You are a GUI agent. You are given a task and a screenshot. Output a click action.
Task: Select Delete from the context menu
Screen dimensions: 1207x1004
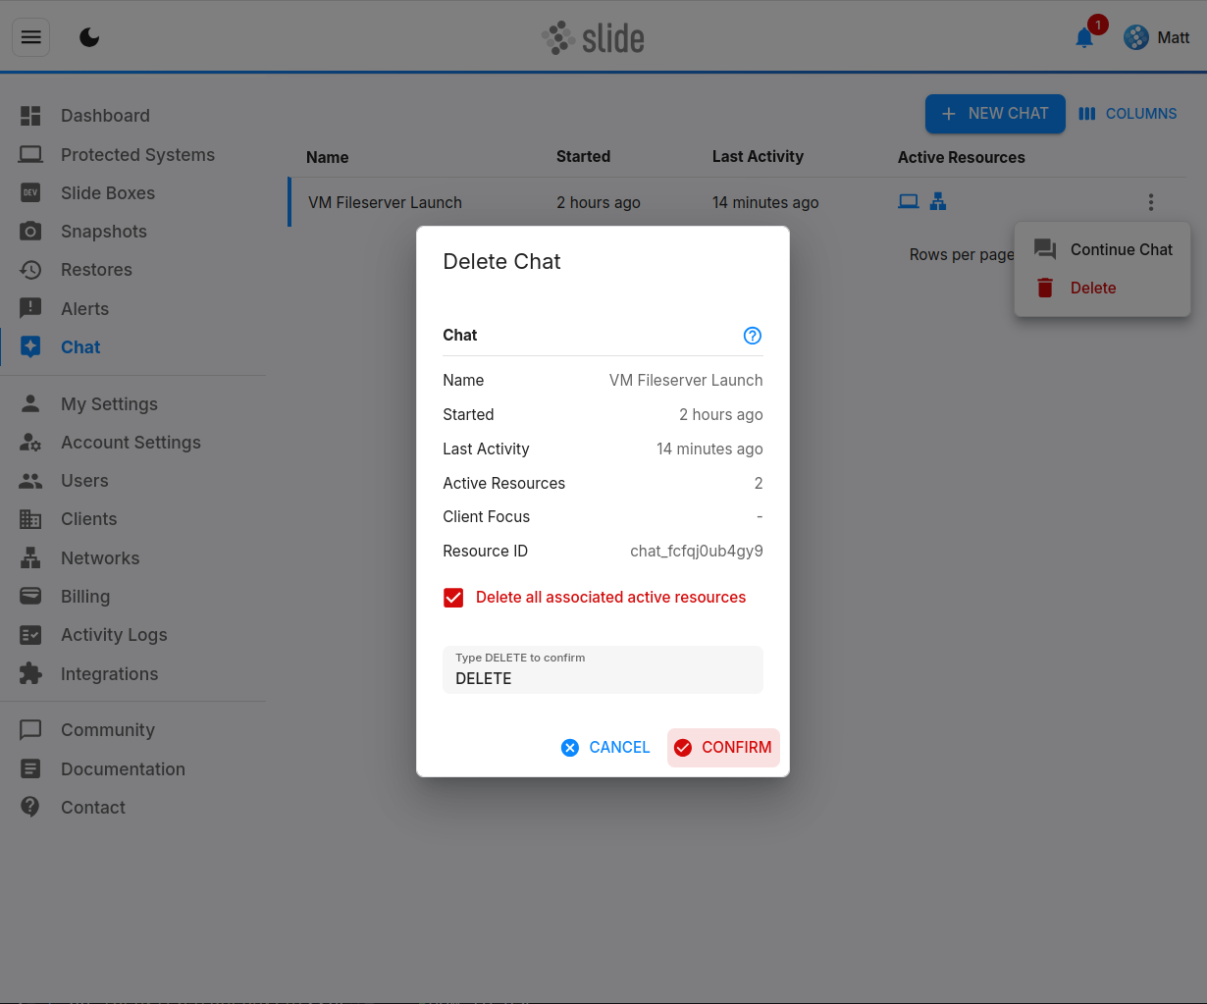[x=1103, y=289]
